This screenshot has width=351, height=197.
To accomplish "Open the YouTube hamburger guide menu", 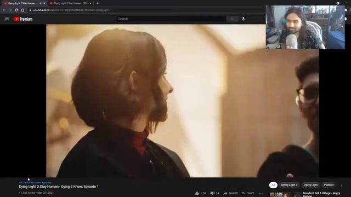I will [7, 19].
